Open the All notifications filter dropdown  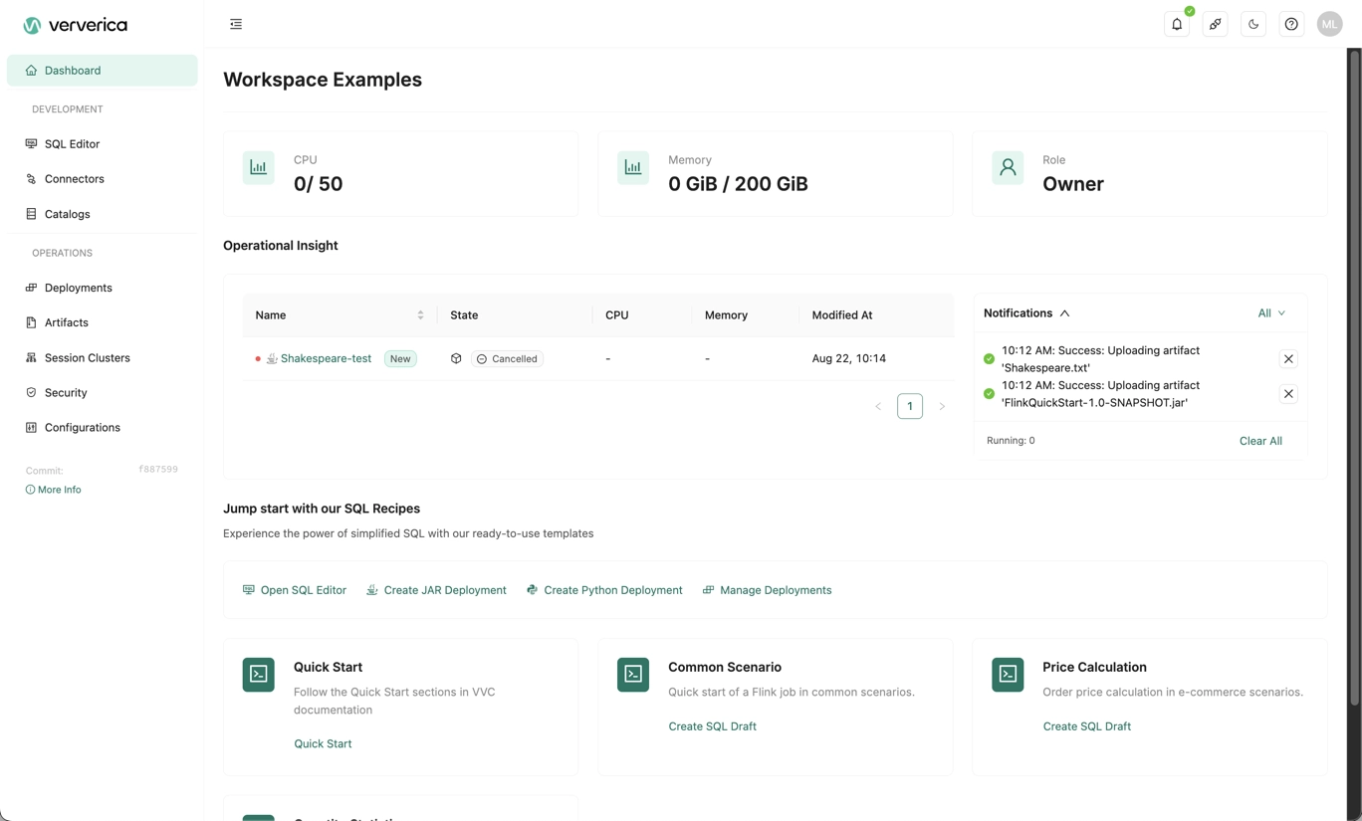(x=1271, y=313)
